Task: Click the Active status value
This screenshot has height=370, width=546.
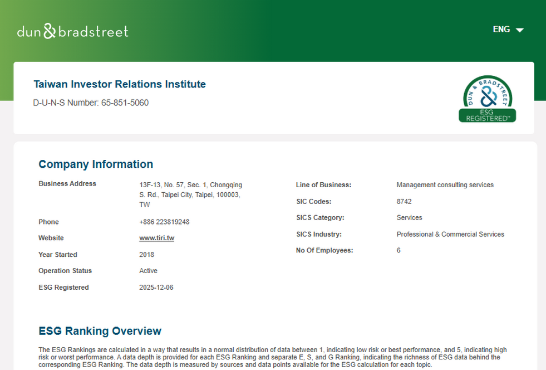Action: click(149, 271)
